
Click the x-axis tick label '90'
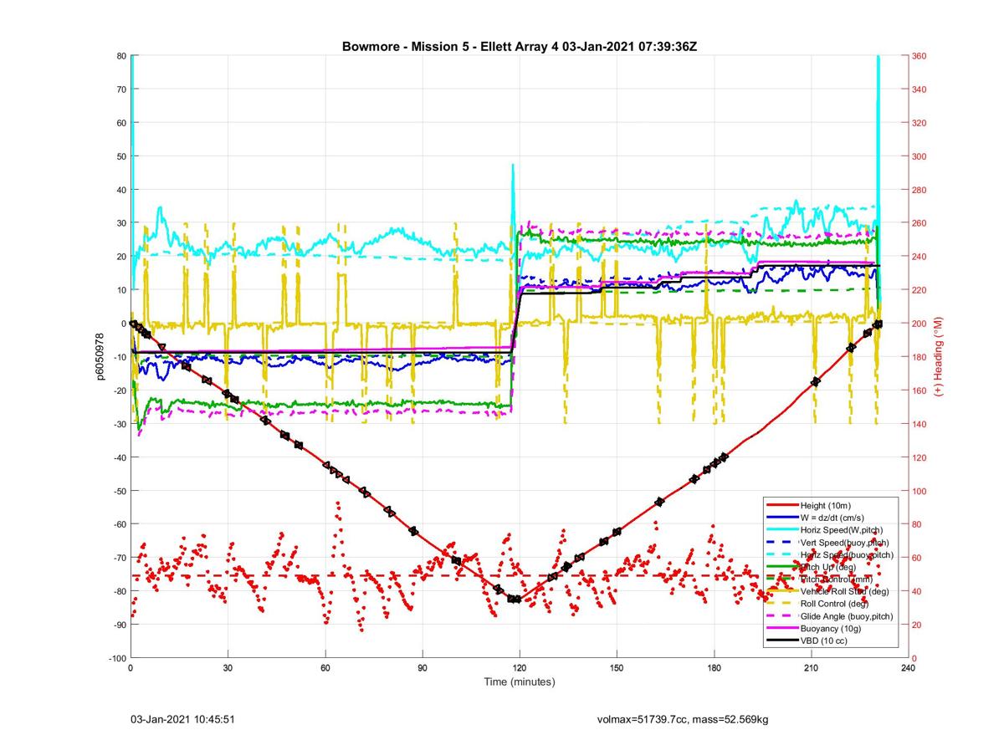coord(423,669)
